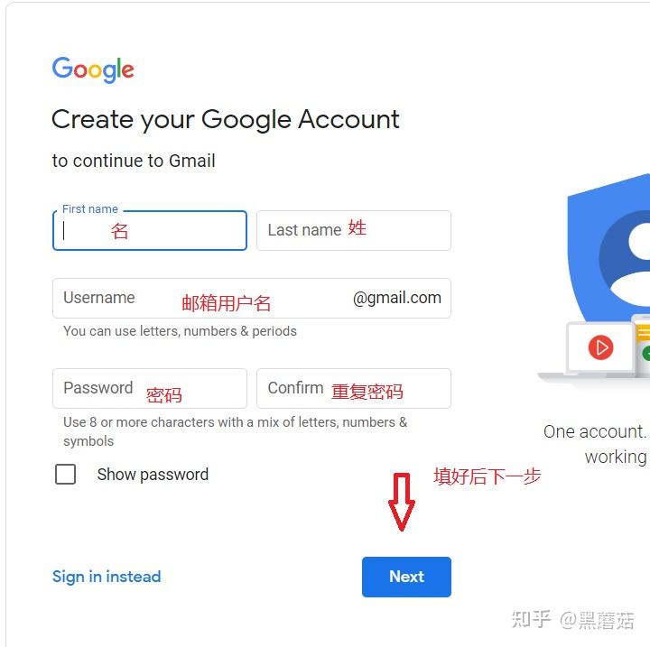Click the green icon beside the laptop
Image resolution: width=650 pixels, height=647 pixels.
(x=645, y=354)
